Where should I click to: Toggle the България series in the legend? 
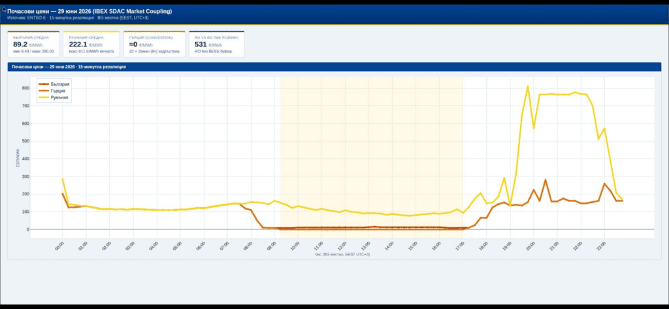[54, 84]
